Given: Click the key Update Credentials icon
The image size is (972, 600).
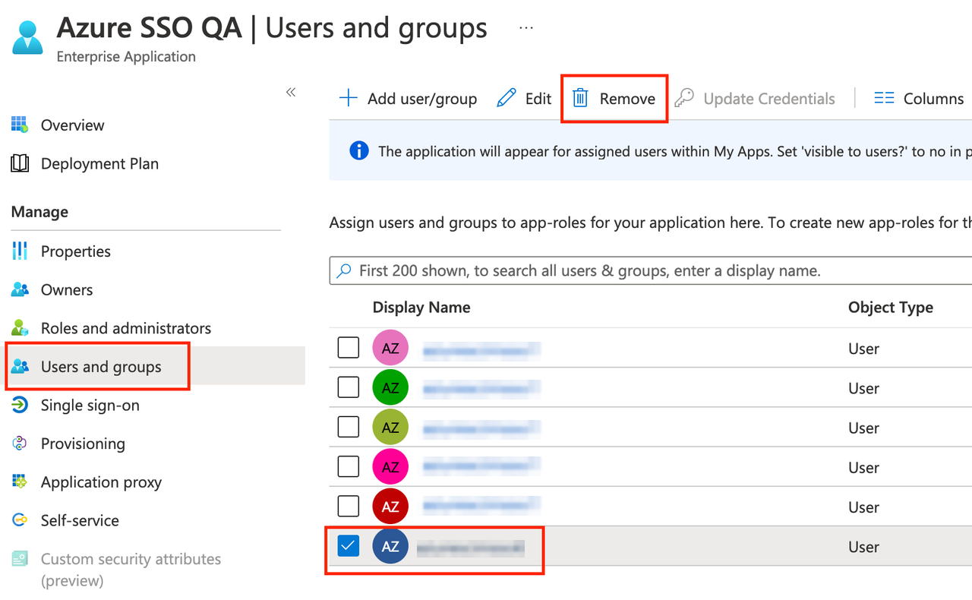Looking at the screenshot, I should (x=684, y=98).
